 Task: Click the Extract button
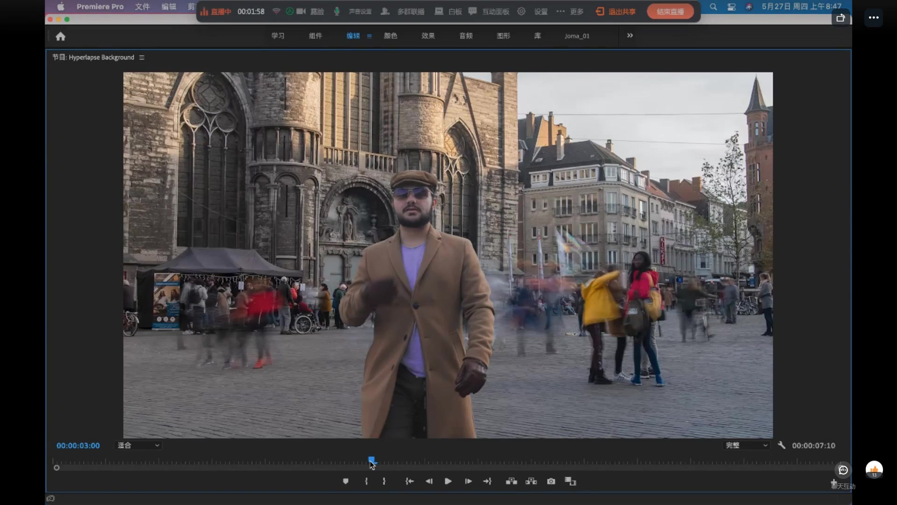pyautogui.click(x=531, y=481)
